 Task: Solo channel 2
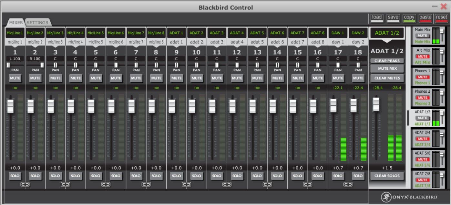[x=35, y=176]
